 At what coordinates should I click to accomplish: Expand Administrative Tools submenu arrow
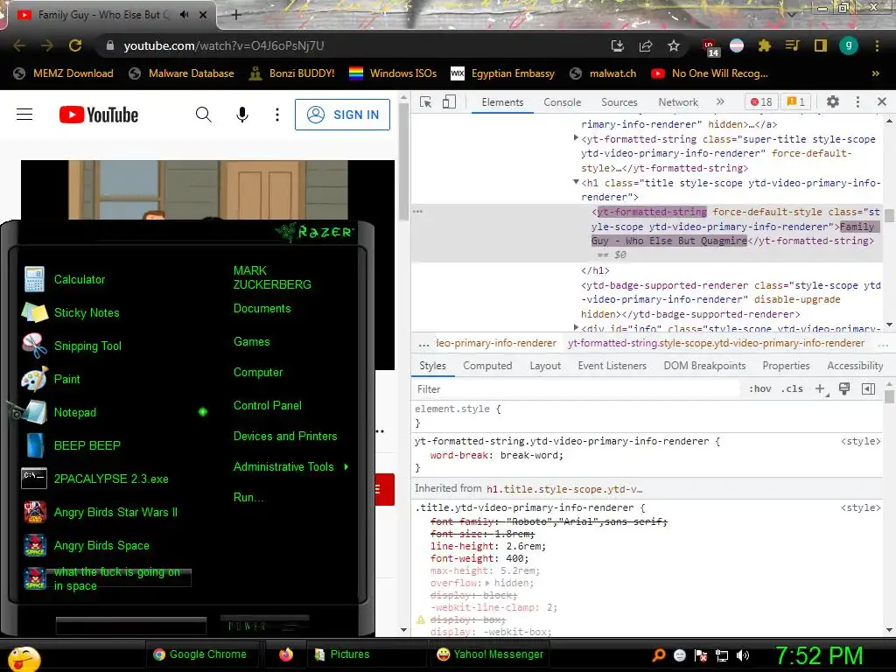pos(346,467)
